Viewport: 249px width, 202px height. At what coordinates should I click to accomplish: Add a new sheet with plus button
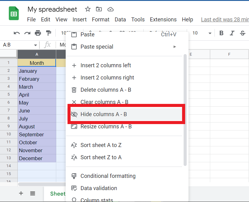[21, 193]
